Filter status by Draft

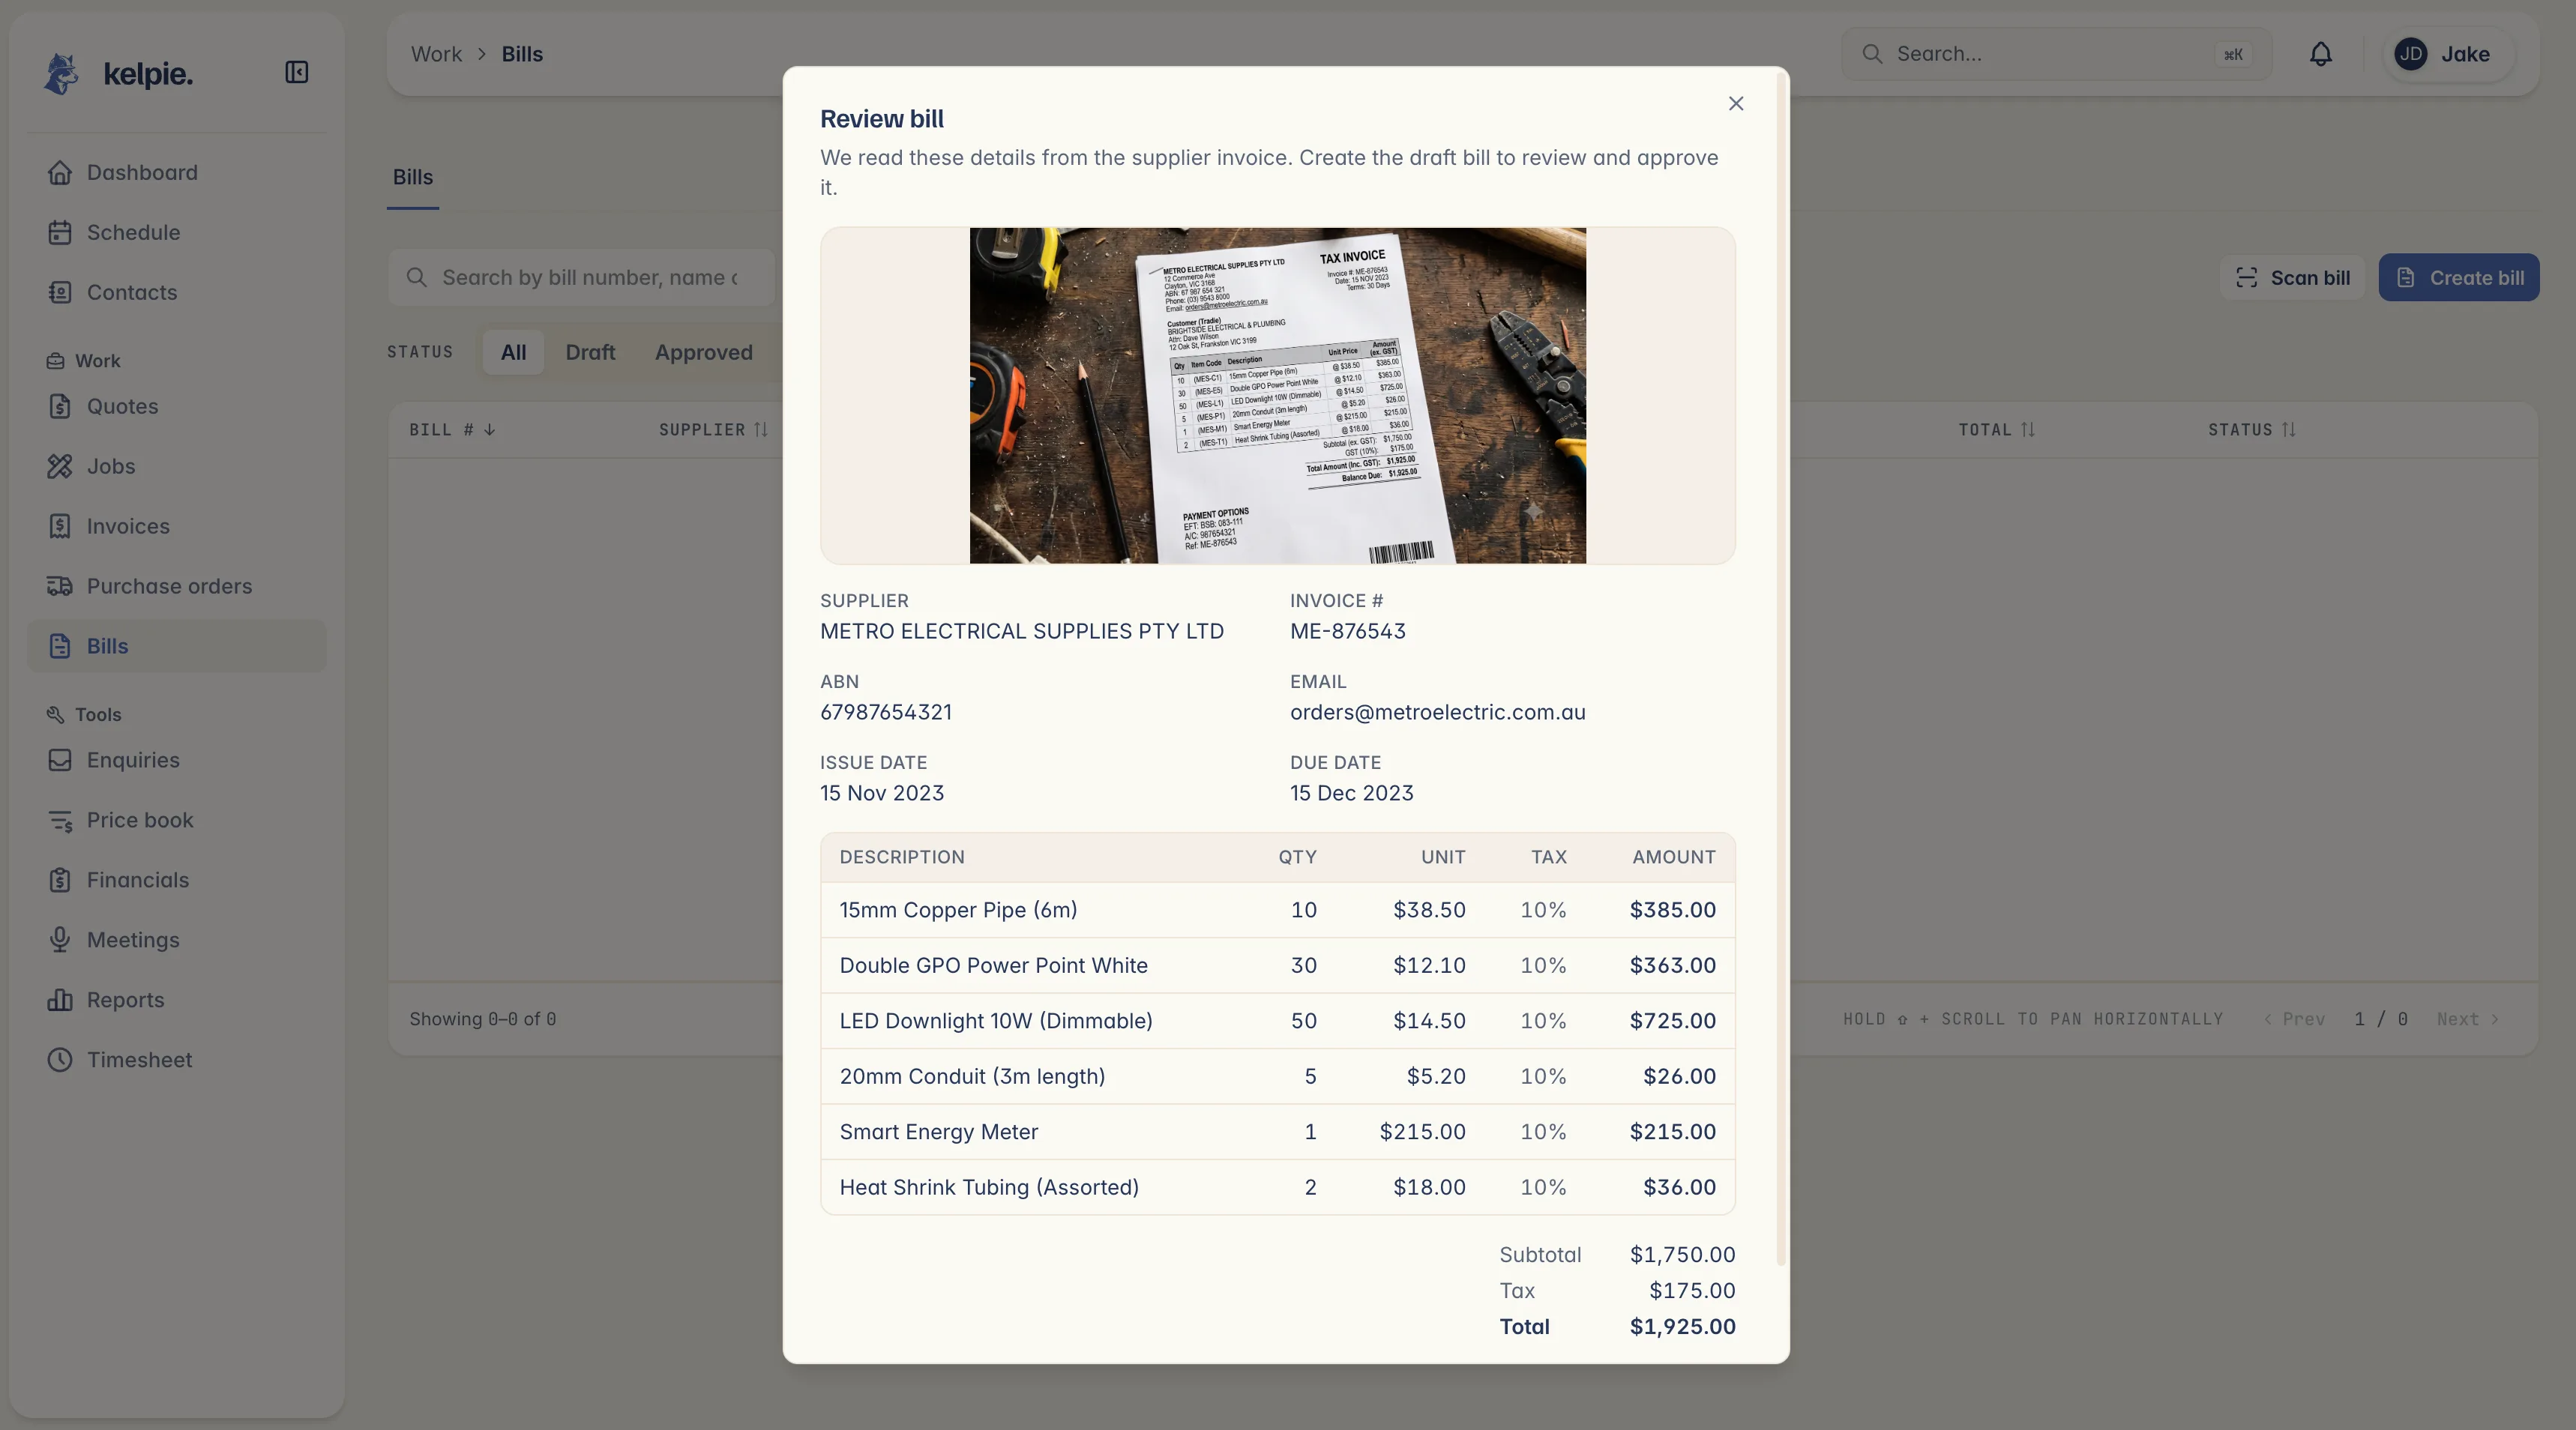(590, 352)
